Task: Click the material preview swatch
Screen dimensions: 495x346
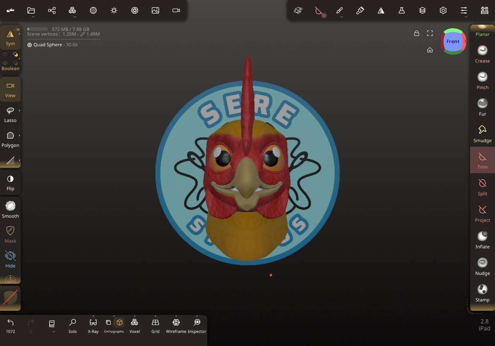Action: [10, 298]
